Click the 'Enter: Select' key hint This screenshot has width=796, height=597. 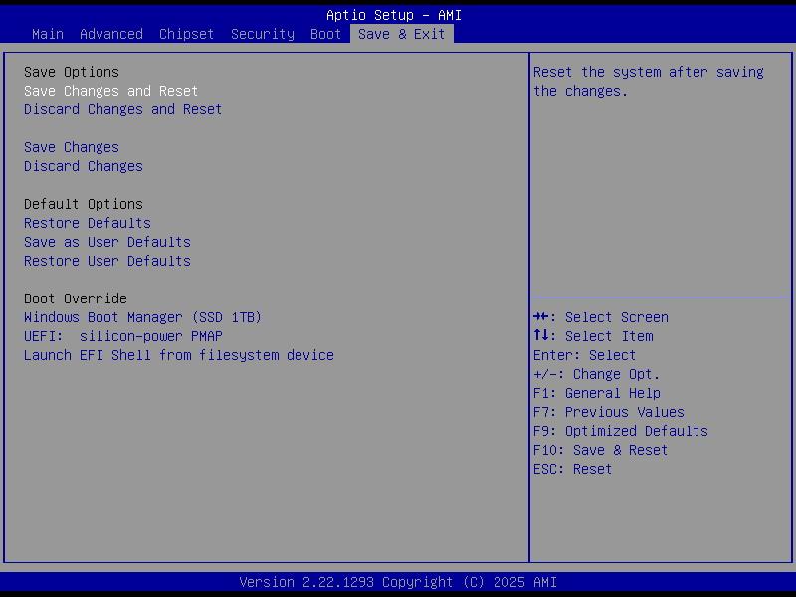(x=584, y=355)
